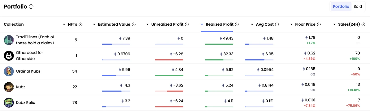Sort table by Estimated Value arrow
Screen dimensions: 370x112
click(94, 24)
